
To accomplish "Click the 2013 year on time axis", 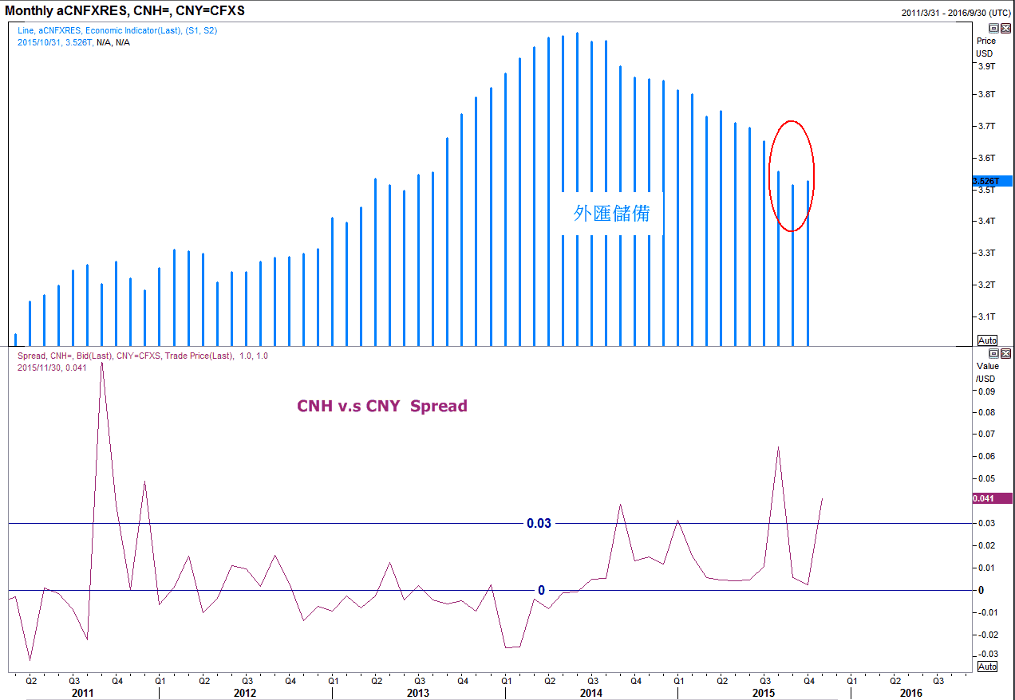I will [417, 694].
